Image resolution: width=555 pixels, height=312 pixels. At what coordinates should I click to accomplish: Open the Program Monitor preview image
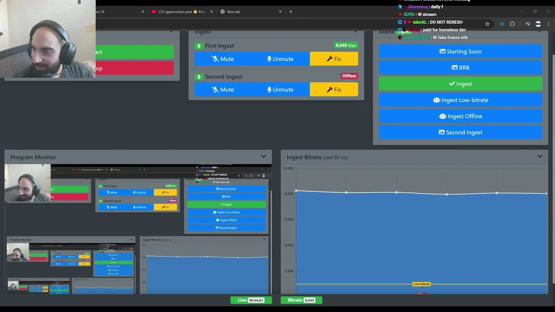[x=138, y=229]
